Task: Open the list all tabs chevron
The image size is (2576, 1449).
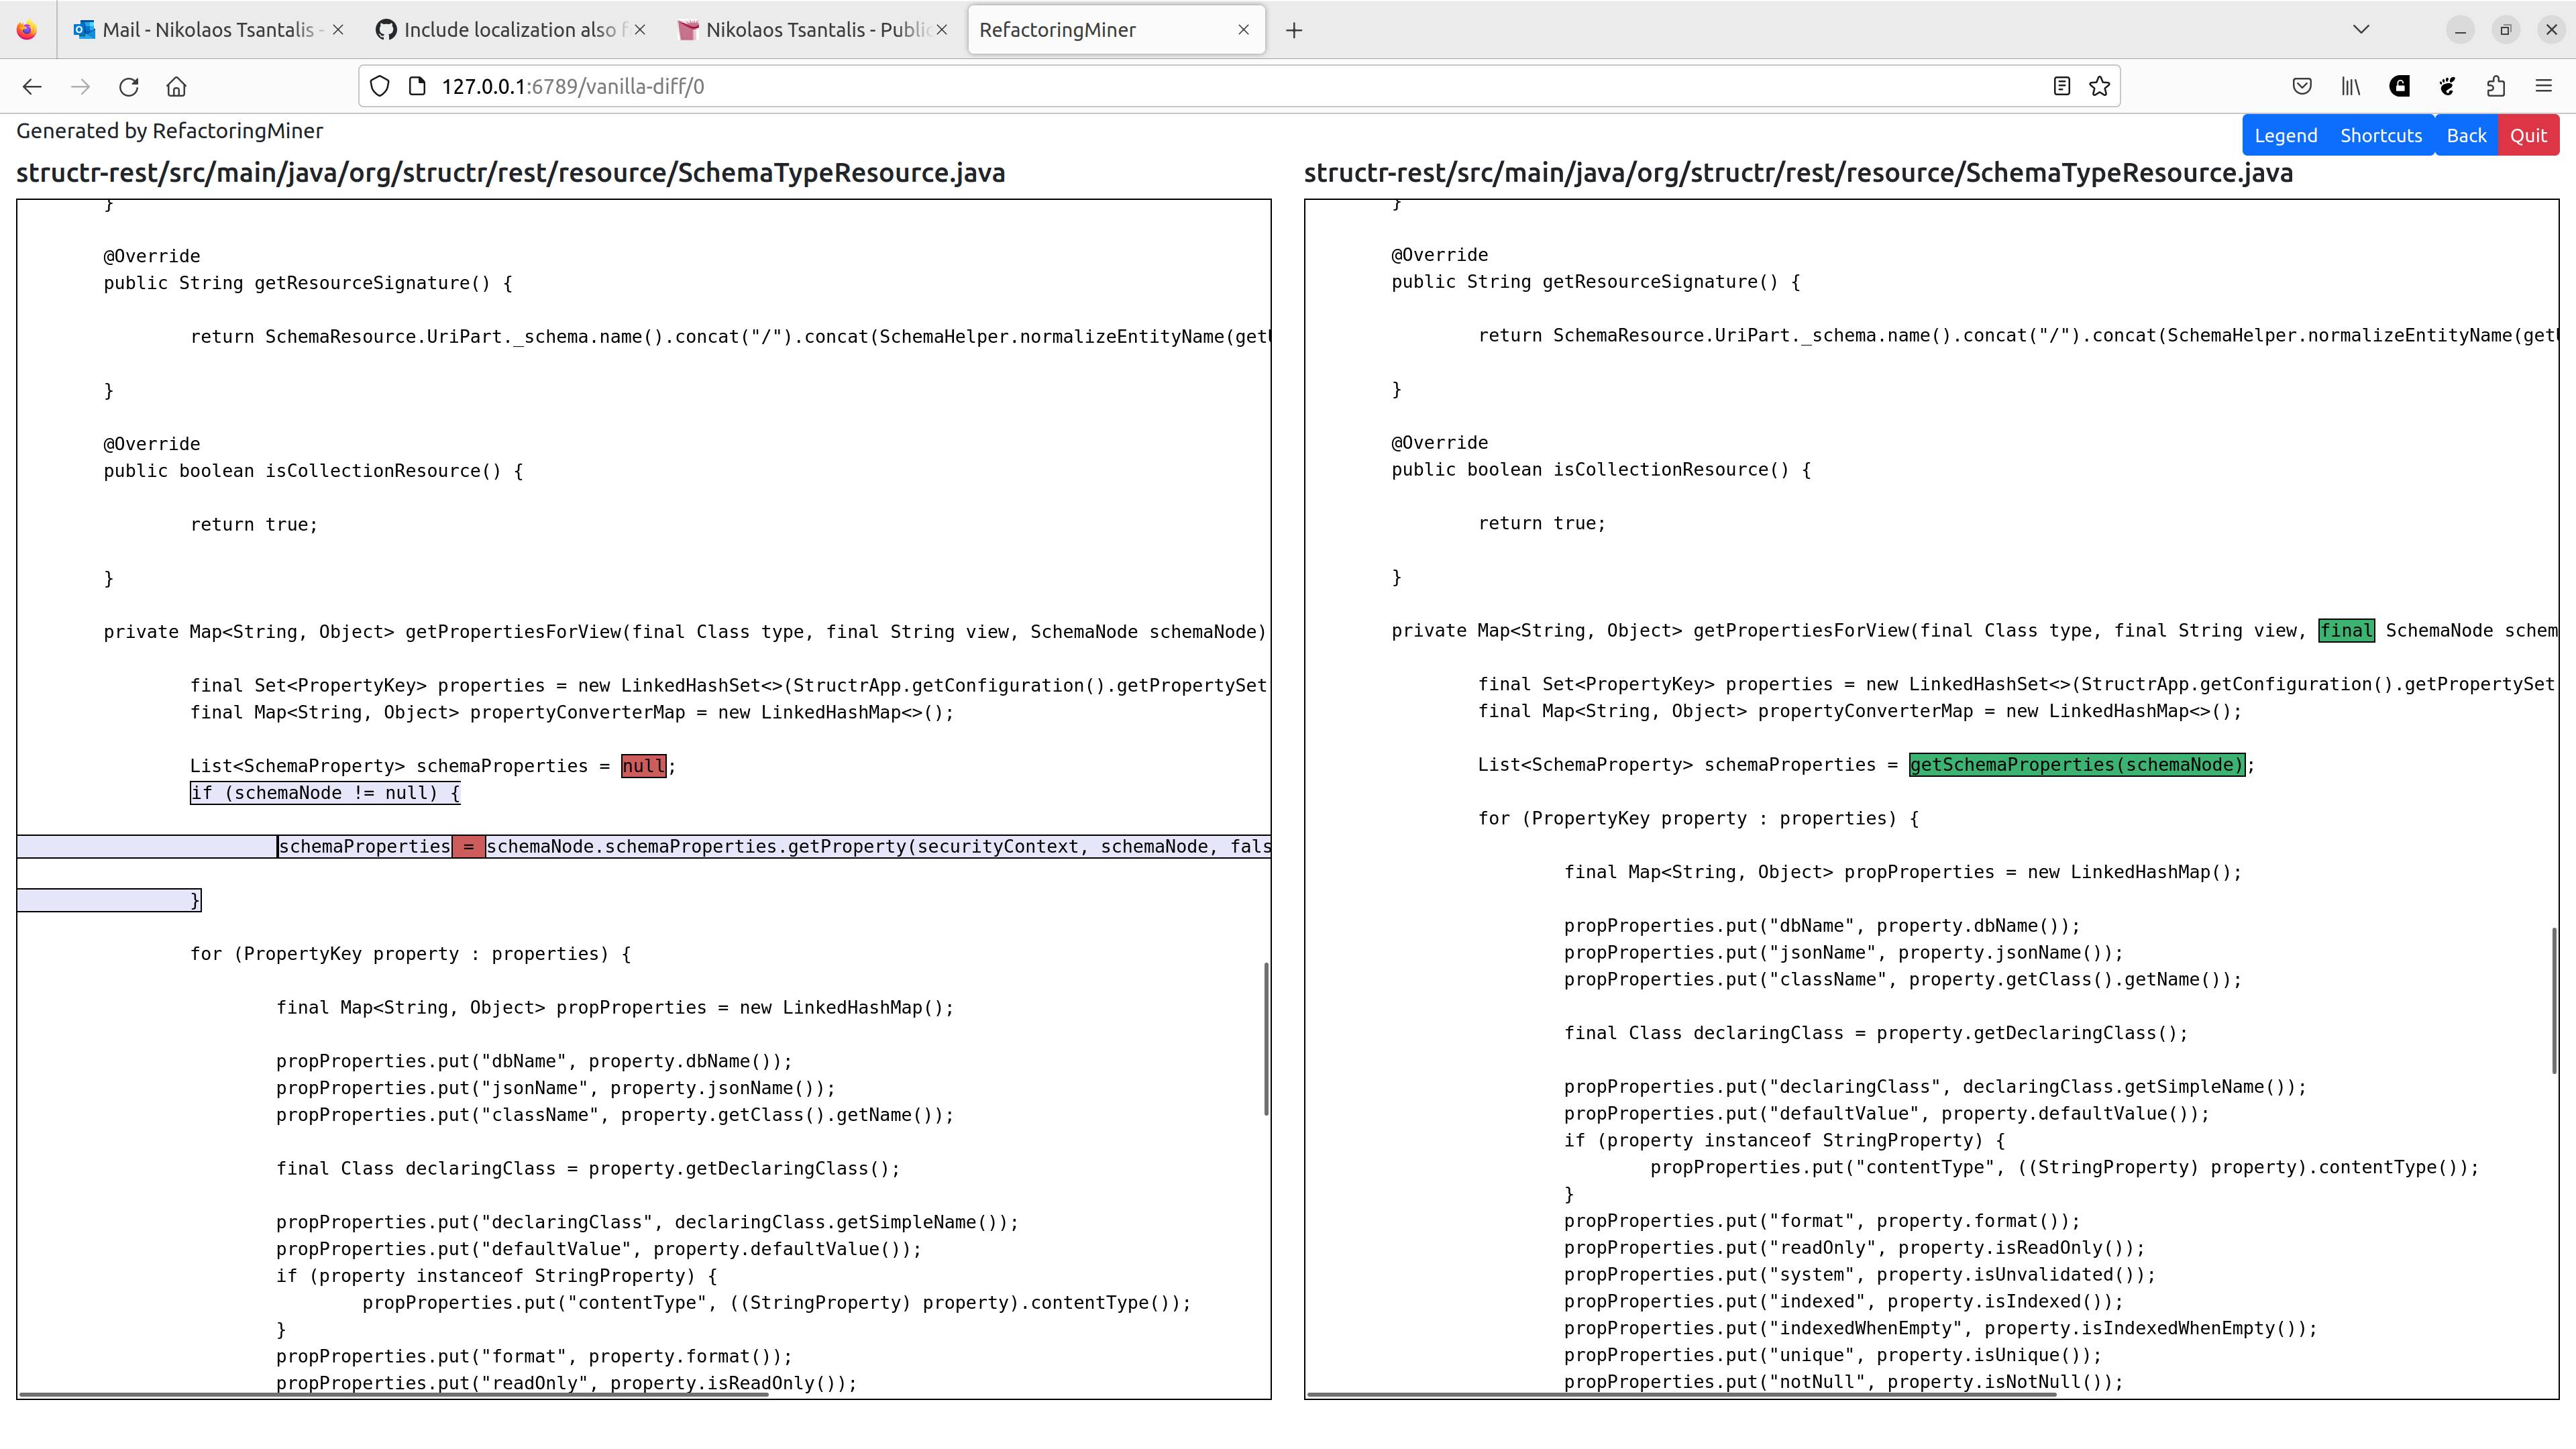Action: [2361, 30]
